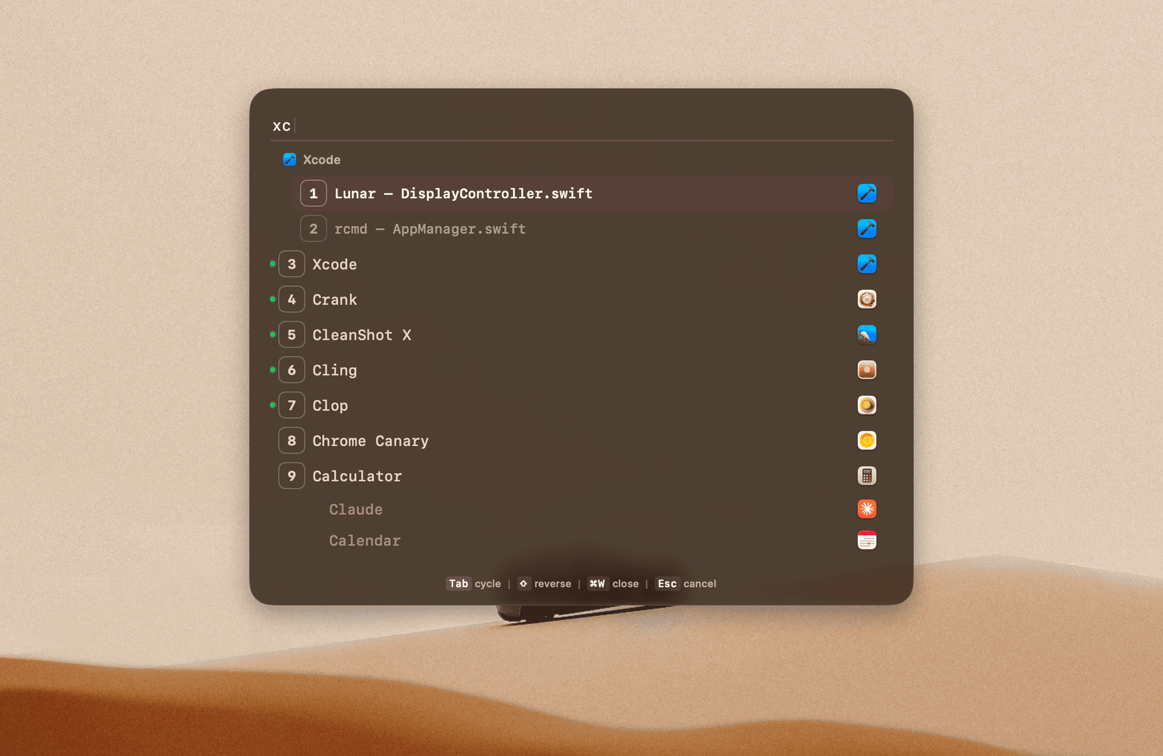Click the search field containing xc
Image resolution: width=1163 pixels, height=756 pixels.
pyautogui.click(x=581, y=126)
